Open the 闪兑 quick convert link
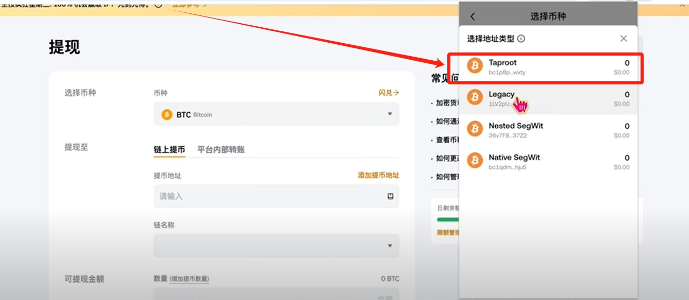Image resolution: width=689 pixels, height=300 pixels. (x=389, y=93)
